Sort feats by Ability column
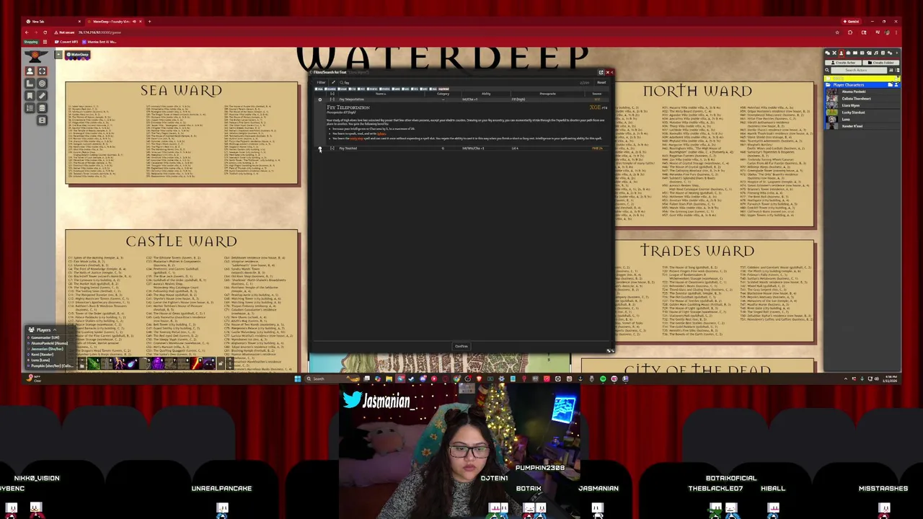923x519 pixels. [486, 94]
